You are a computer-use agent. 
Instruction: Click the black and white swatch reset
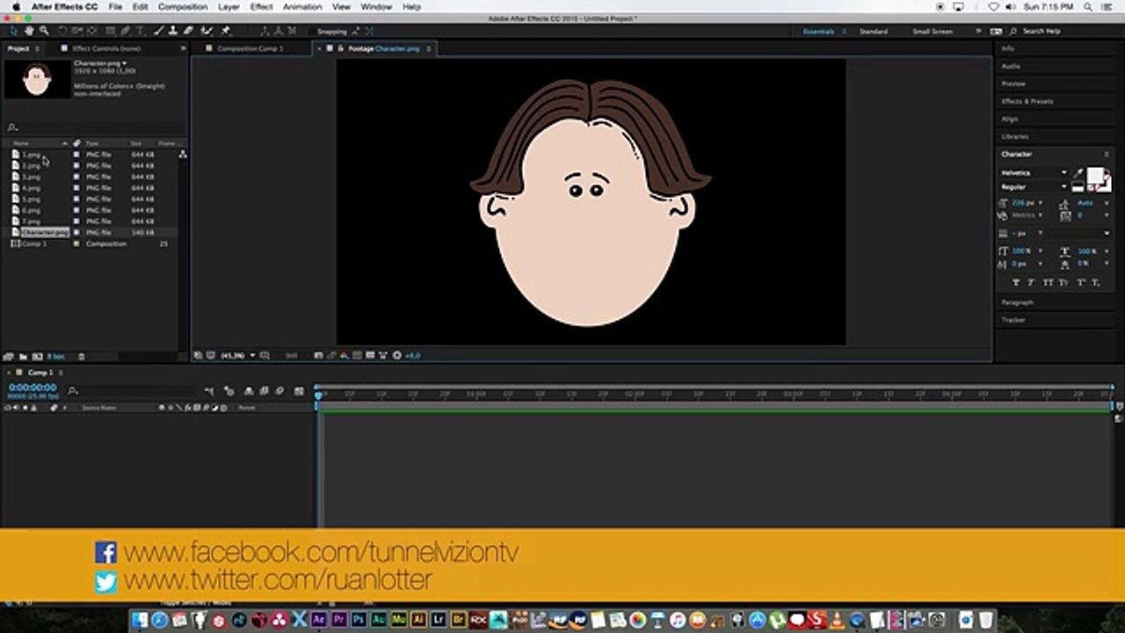(1078, 186)
